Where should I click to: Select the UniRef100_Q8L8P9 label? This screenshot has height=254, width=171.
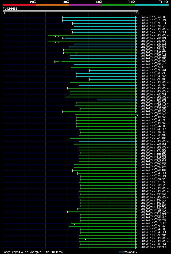(x=153, y=41)
